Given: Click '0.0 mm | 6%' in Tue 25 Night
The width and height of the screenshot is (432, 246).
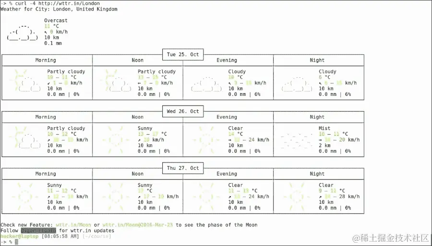Looking at the screenshot, I should [335, 94].
